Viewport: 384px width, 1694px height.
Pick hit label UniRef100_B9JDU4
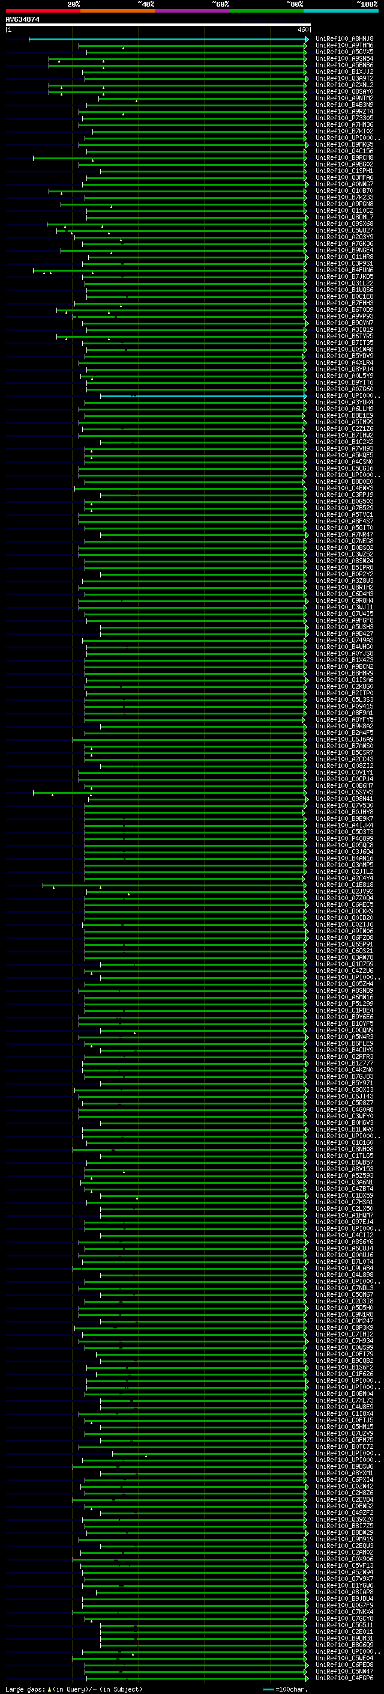(344, 1598)
